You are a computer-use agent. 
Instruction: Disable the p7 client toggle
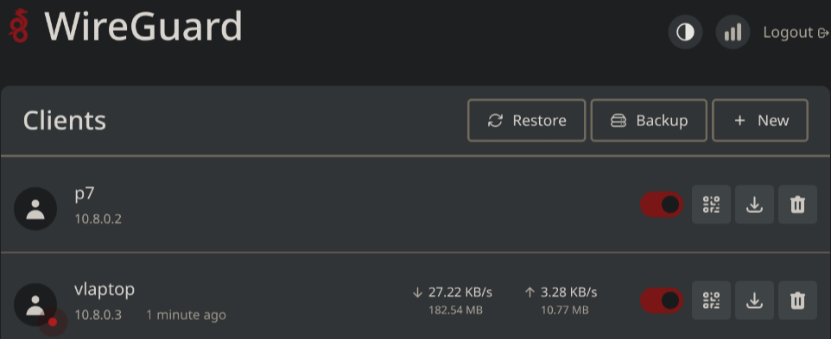pos(662,204)
